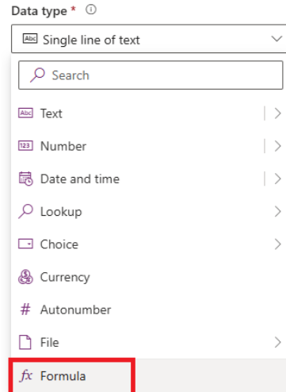Click the Data type info icon

[x=91, y=10]
